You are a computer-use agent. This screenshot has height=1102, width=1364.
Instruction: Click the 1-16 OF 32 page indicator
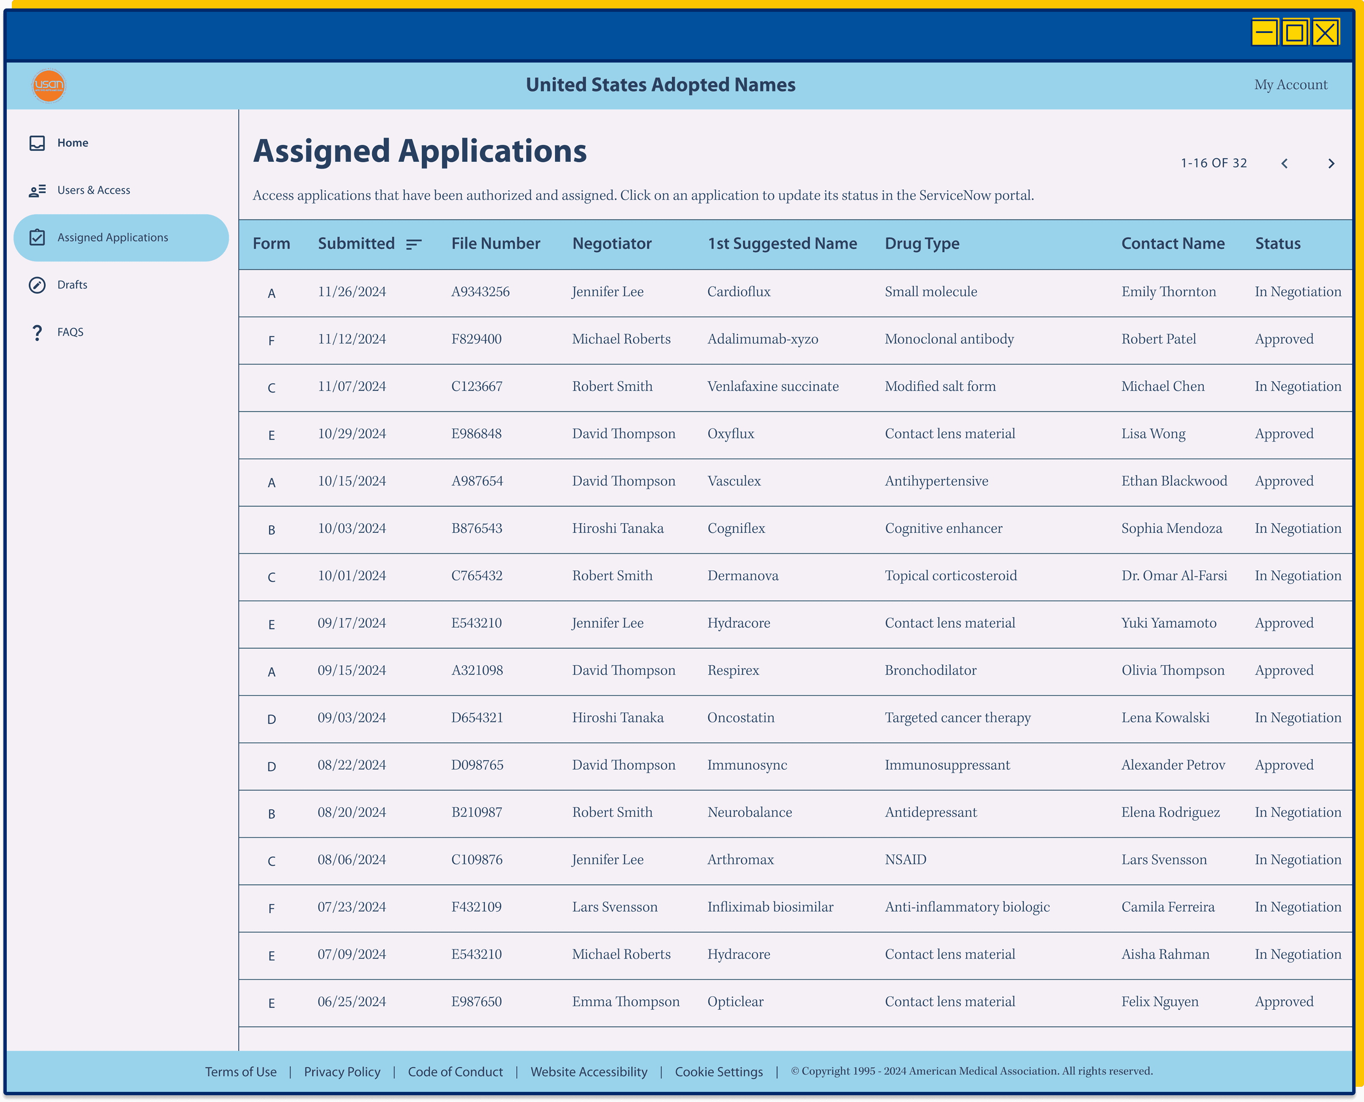coord(1214,163)
